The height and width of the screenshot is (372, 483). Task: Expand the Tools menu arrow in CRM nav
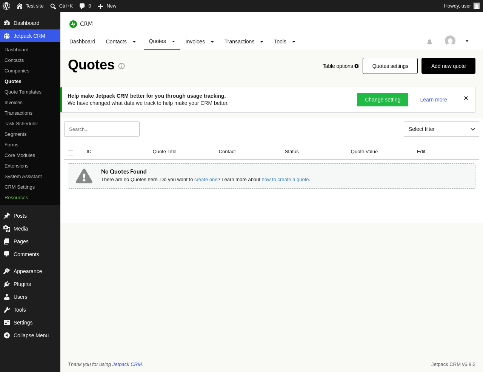[x=294, y=42]
